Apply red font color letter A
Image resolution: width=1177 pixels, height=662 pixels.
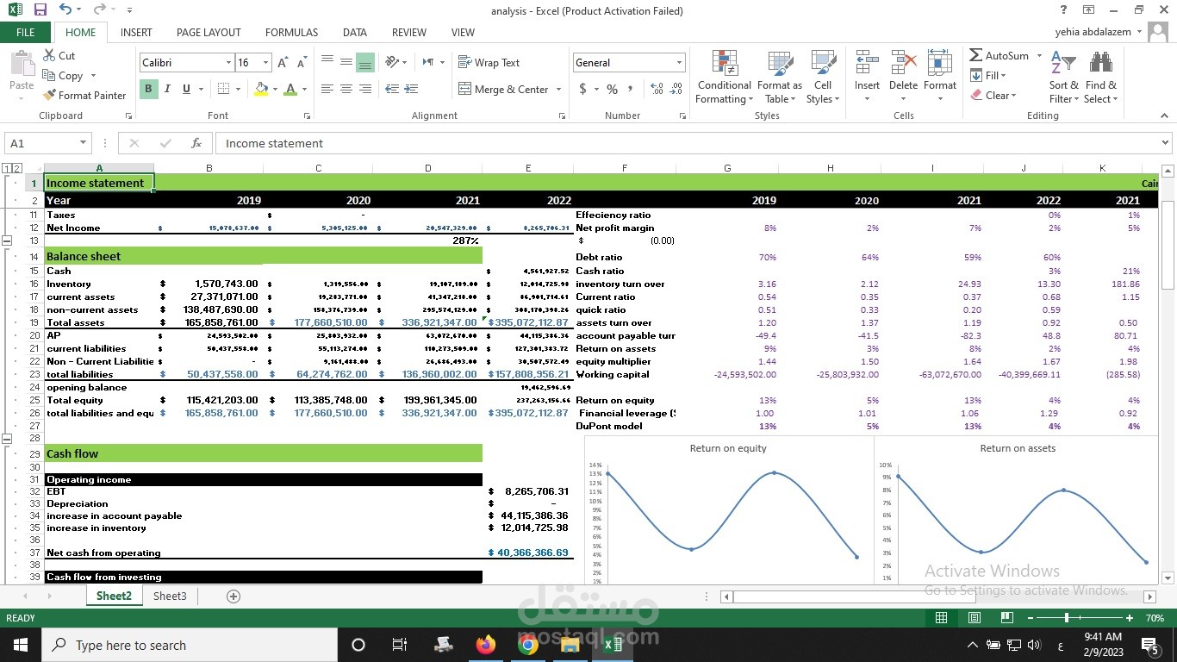pyautogui.click(x=290, y=89)
